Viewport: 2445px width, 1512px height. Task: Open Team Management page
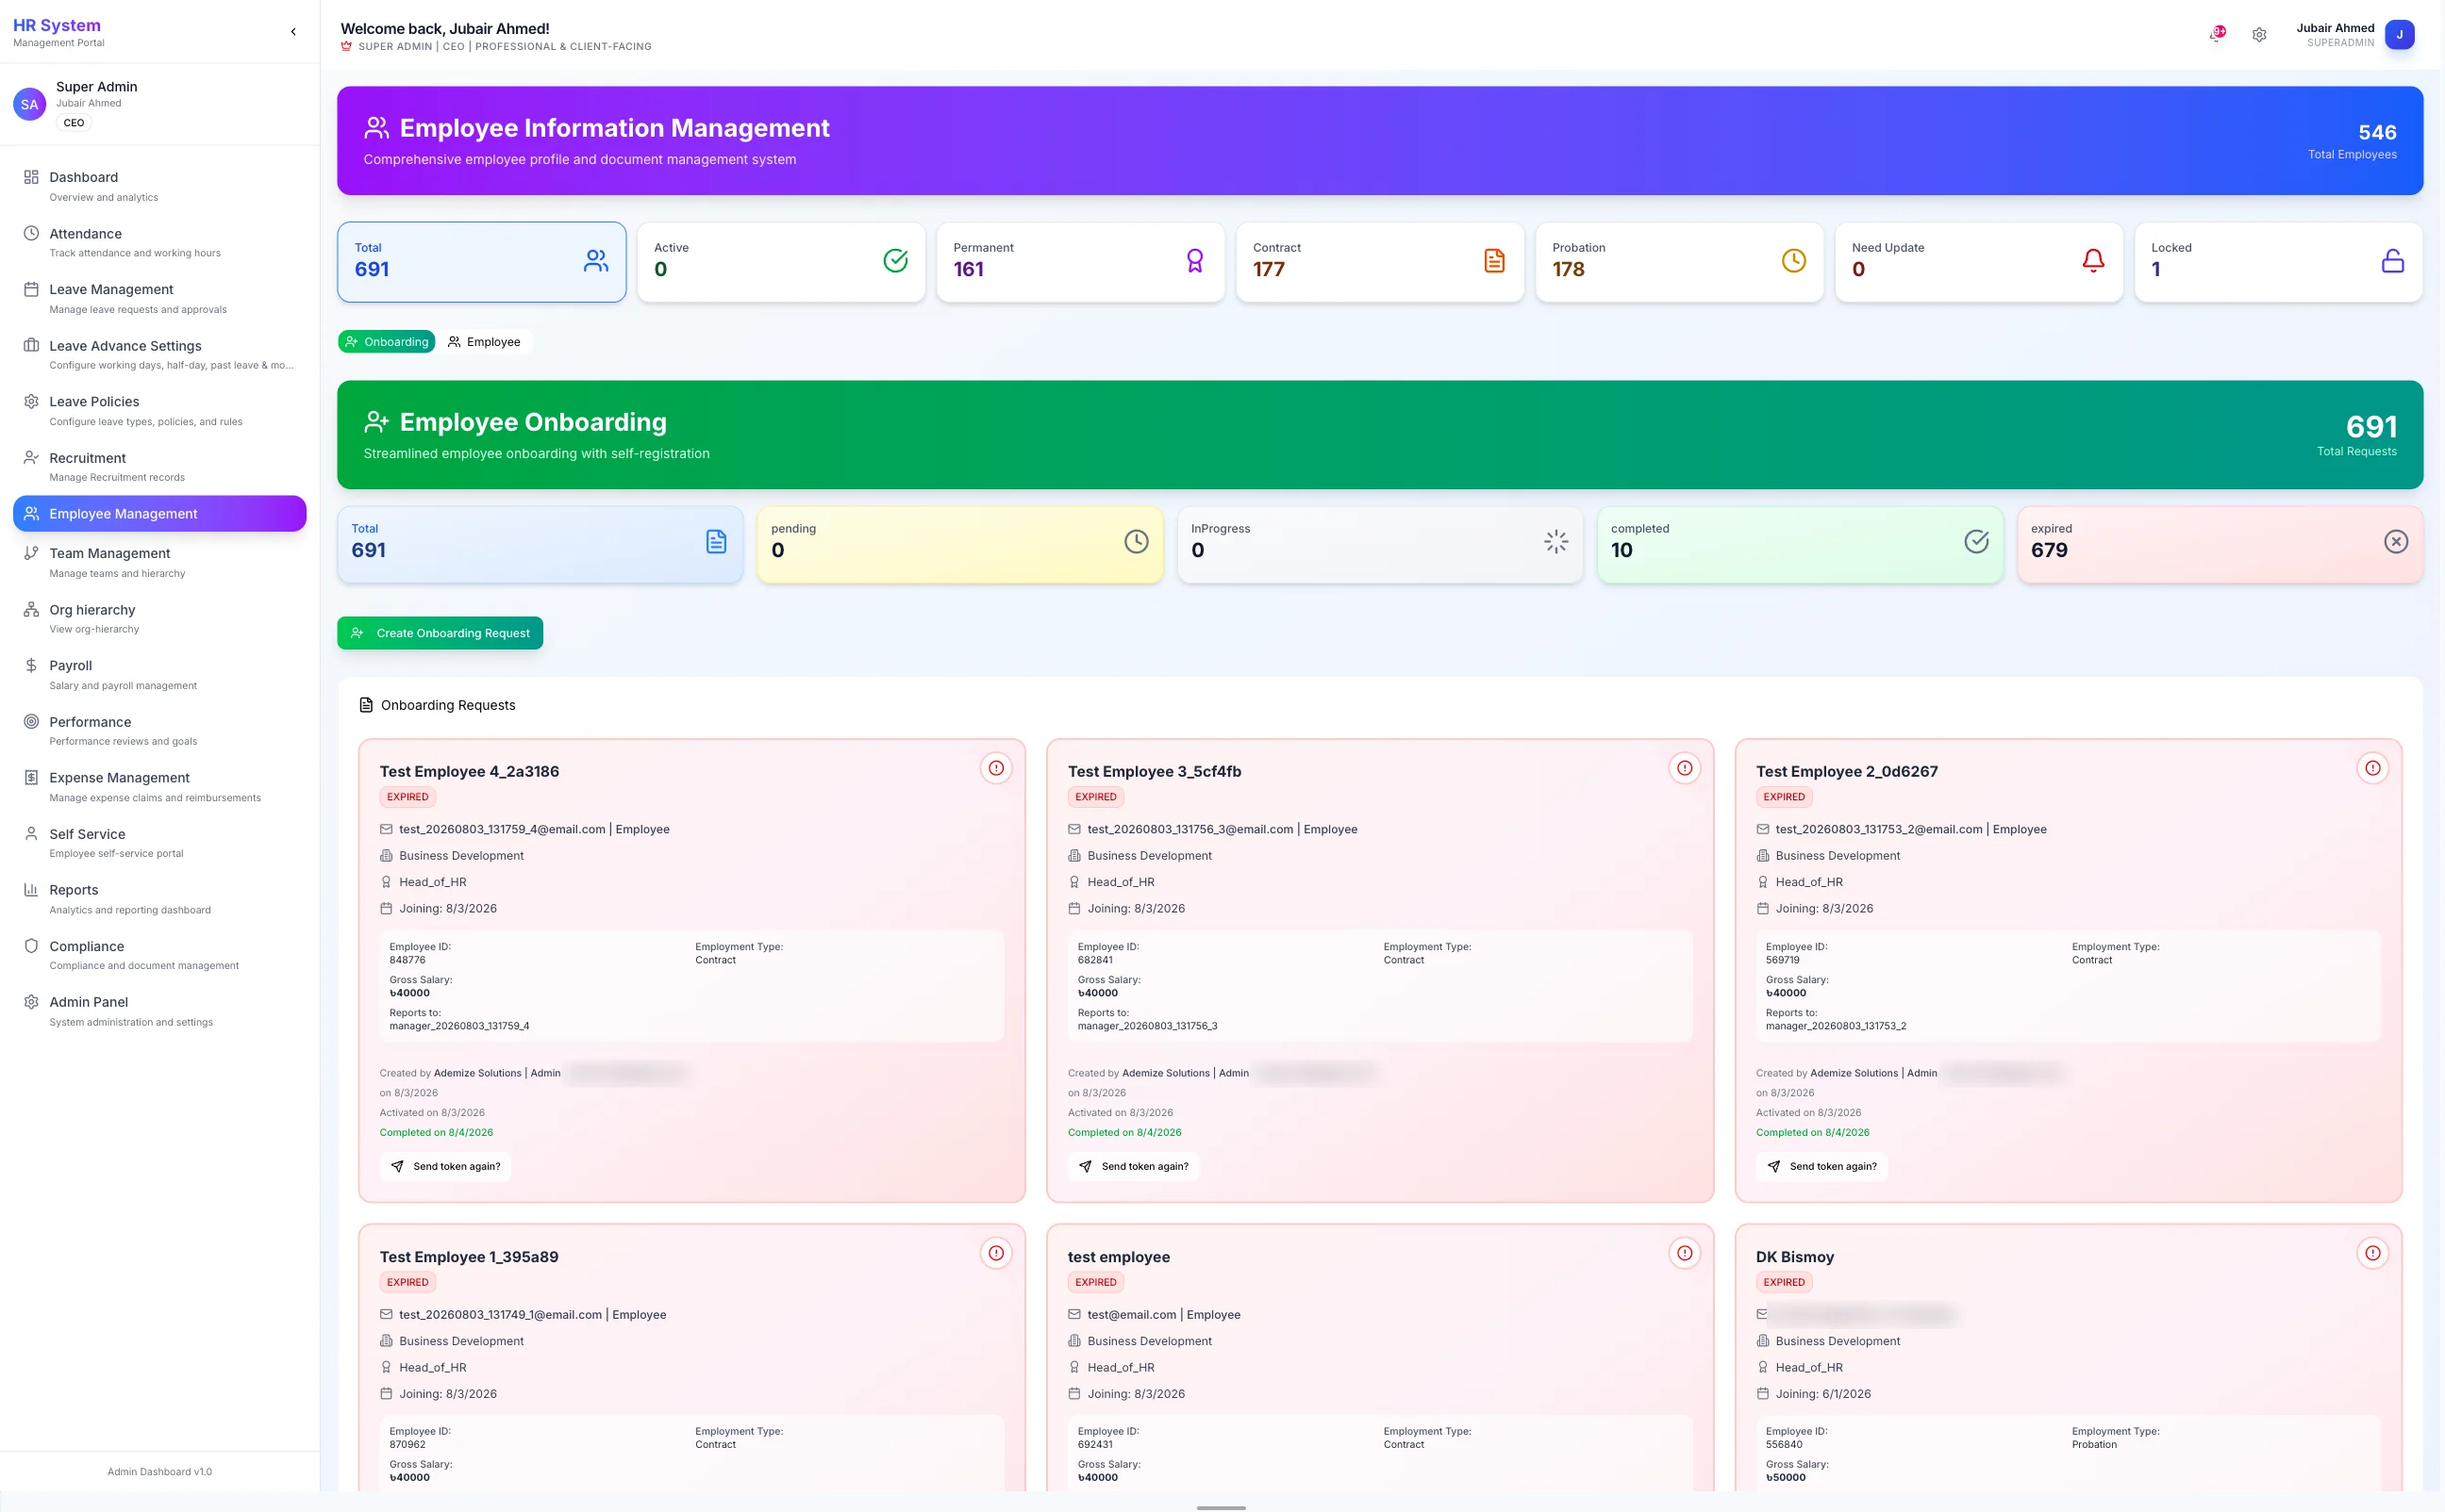tap(160, 562)
